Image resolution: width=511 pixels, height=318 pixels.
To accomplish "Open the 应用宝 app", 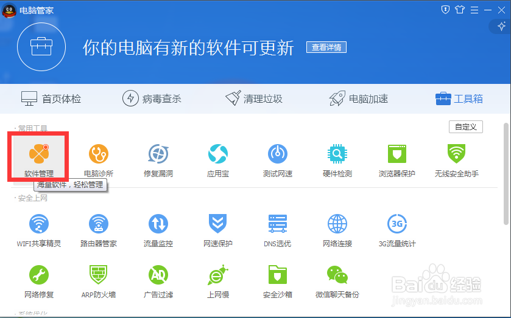I will pyautogui.click(x=217, y=160).
